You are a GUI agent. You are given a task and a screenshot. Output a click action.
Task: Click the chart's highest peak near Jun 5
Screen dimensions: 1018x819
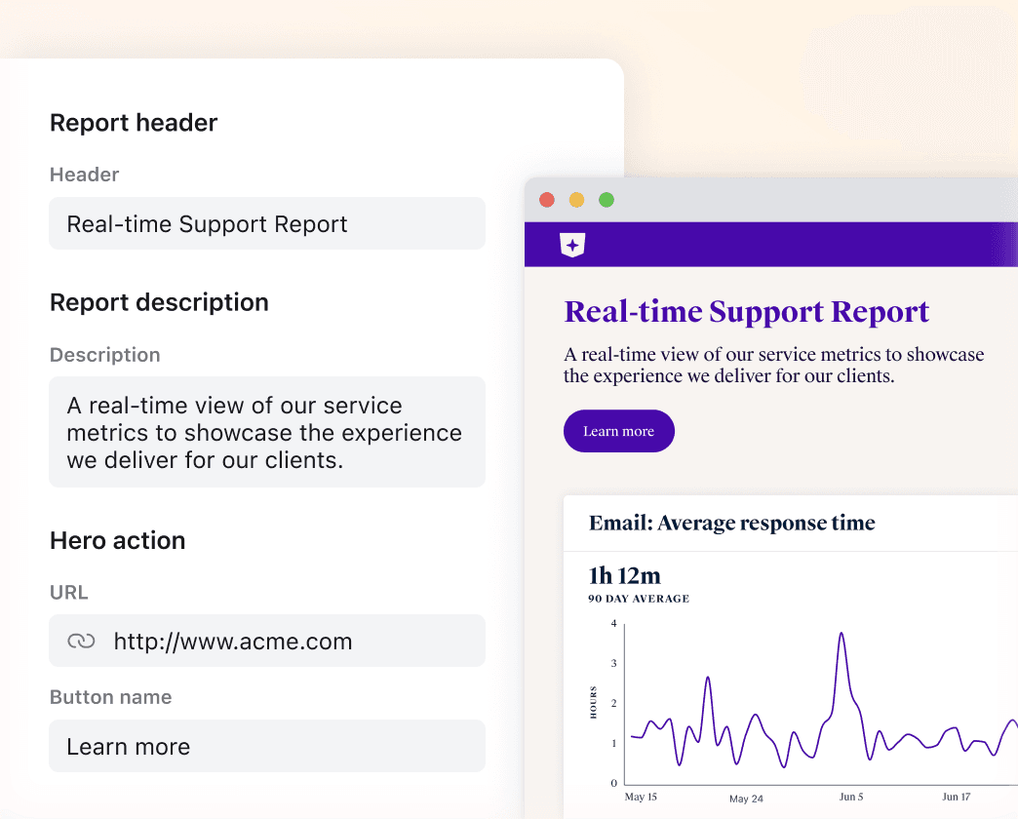click(841, 635)
